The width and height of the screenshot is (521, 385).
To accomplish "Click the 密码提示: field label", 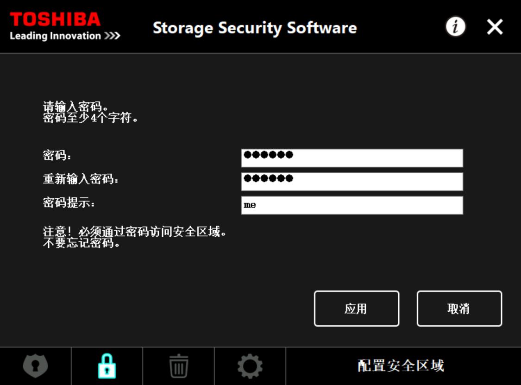I will (x=69, y=202).
